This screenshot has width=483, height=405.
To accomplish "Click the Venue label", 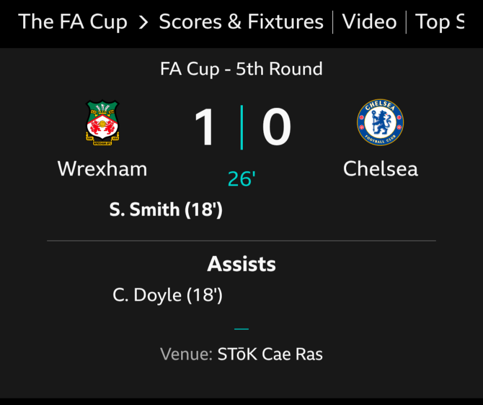I will (x=186, y=355).
